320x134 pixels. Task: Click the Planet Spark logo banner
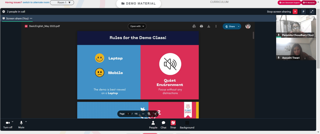pyautogui.click(x=188, y=110)
